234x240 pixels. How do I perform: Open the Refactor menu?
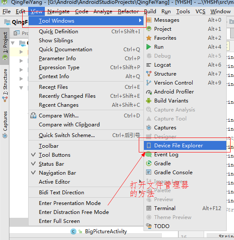[x=128, y=12]
